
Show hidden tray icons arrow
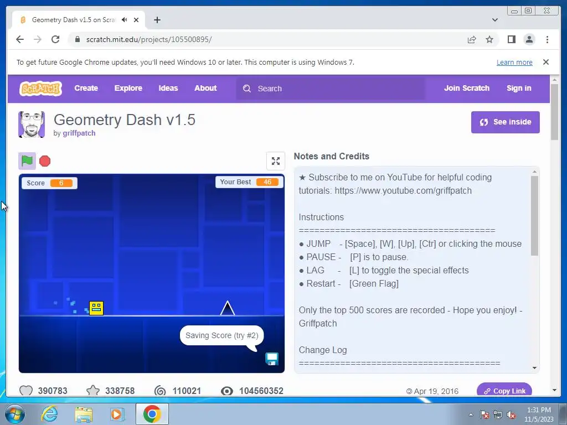[471, 414]
